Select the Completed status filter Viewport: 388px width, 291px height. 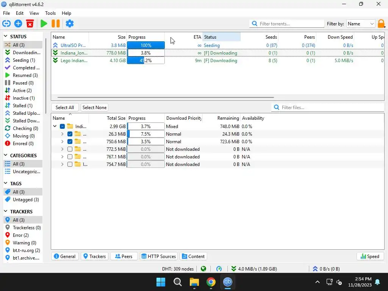point(23,68)
